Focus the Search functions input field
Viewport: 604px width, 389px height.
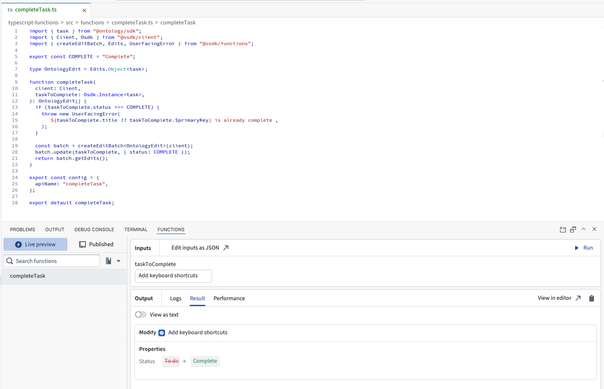[x=52, y=261]
